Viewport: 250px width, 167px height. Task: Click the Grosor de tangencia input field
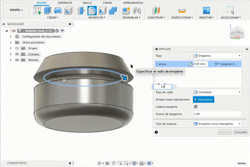pos(217,114)
